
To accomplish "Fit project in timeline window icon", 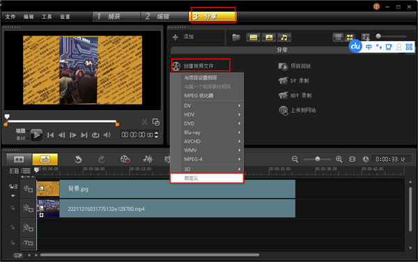I will [352, 159].
